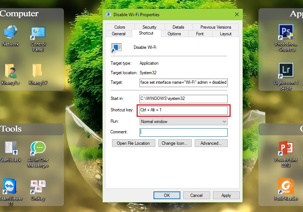Screen dimensions: 303x212
Task: Launch All-in-One Messenger shortcut
Action: point(38,154)
